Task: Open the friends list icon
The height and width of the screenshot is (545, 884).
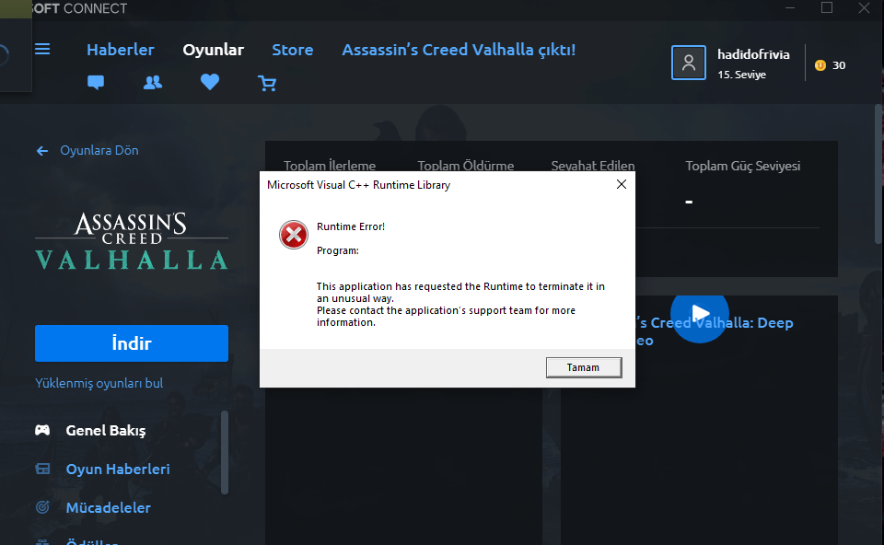Action: point(153,83)
